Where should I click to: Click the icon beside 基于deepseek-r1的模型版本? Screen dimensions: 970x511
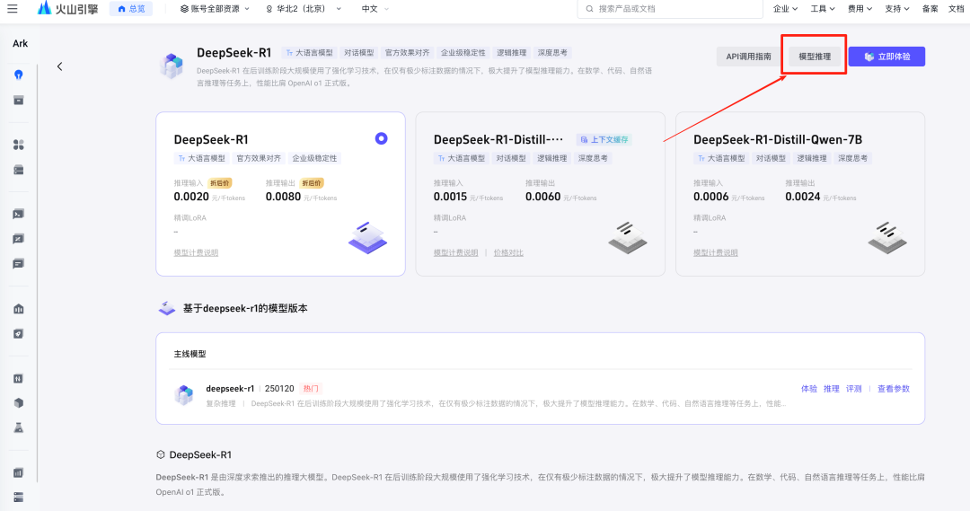[167, 308]
